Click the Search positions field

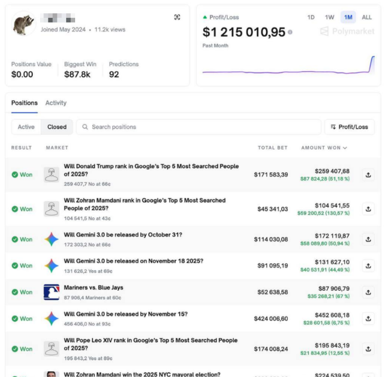[x=199, y=127]
